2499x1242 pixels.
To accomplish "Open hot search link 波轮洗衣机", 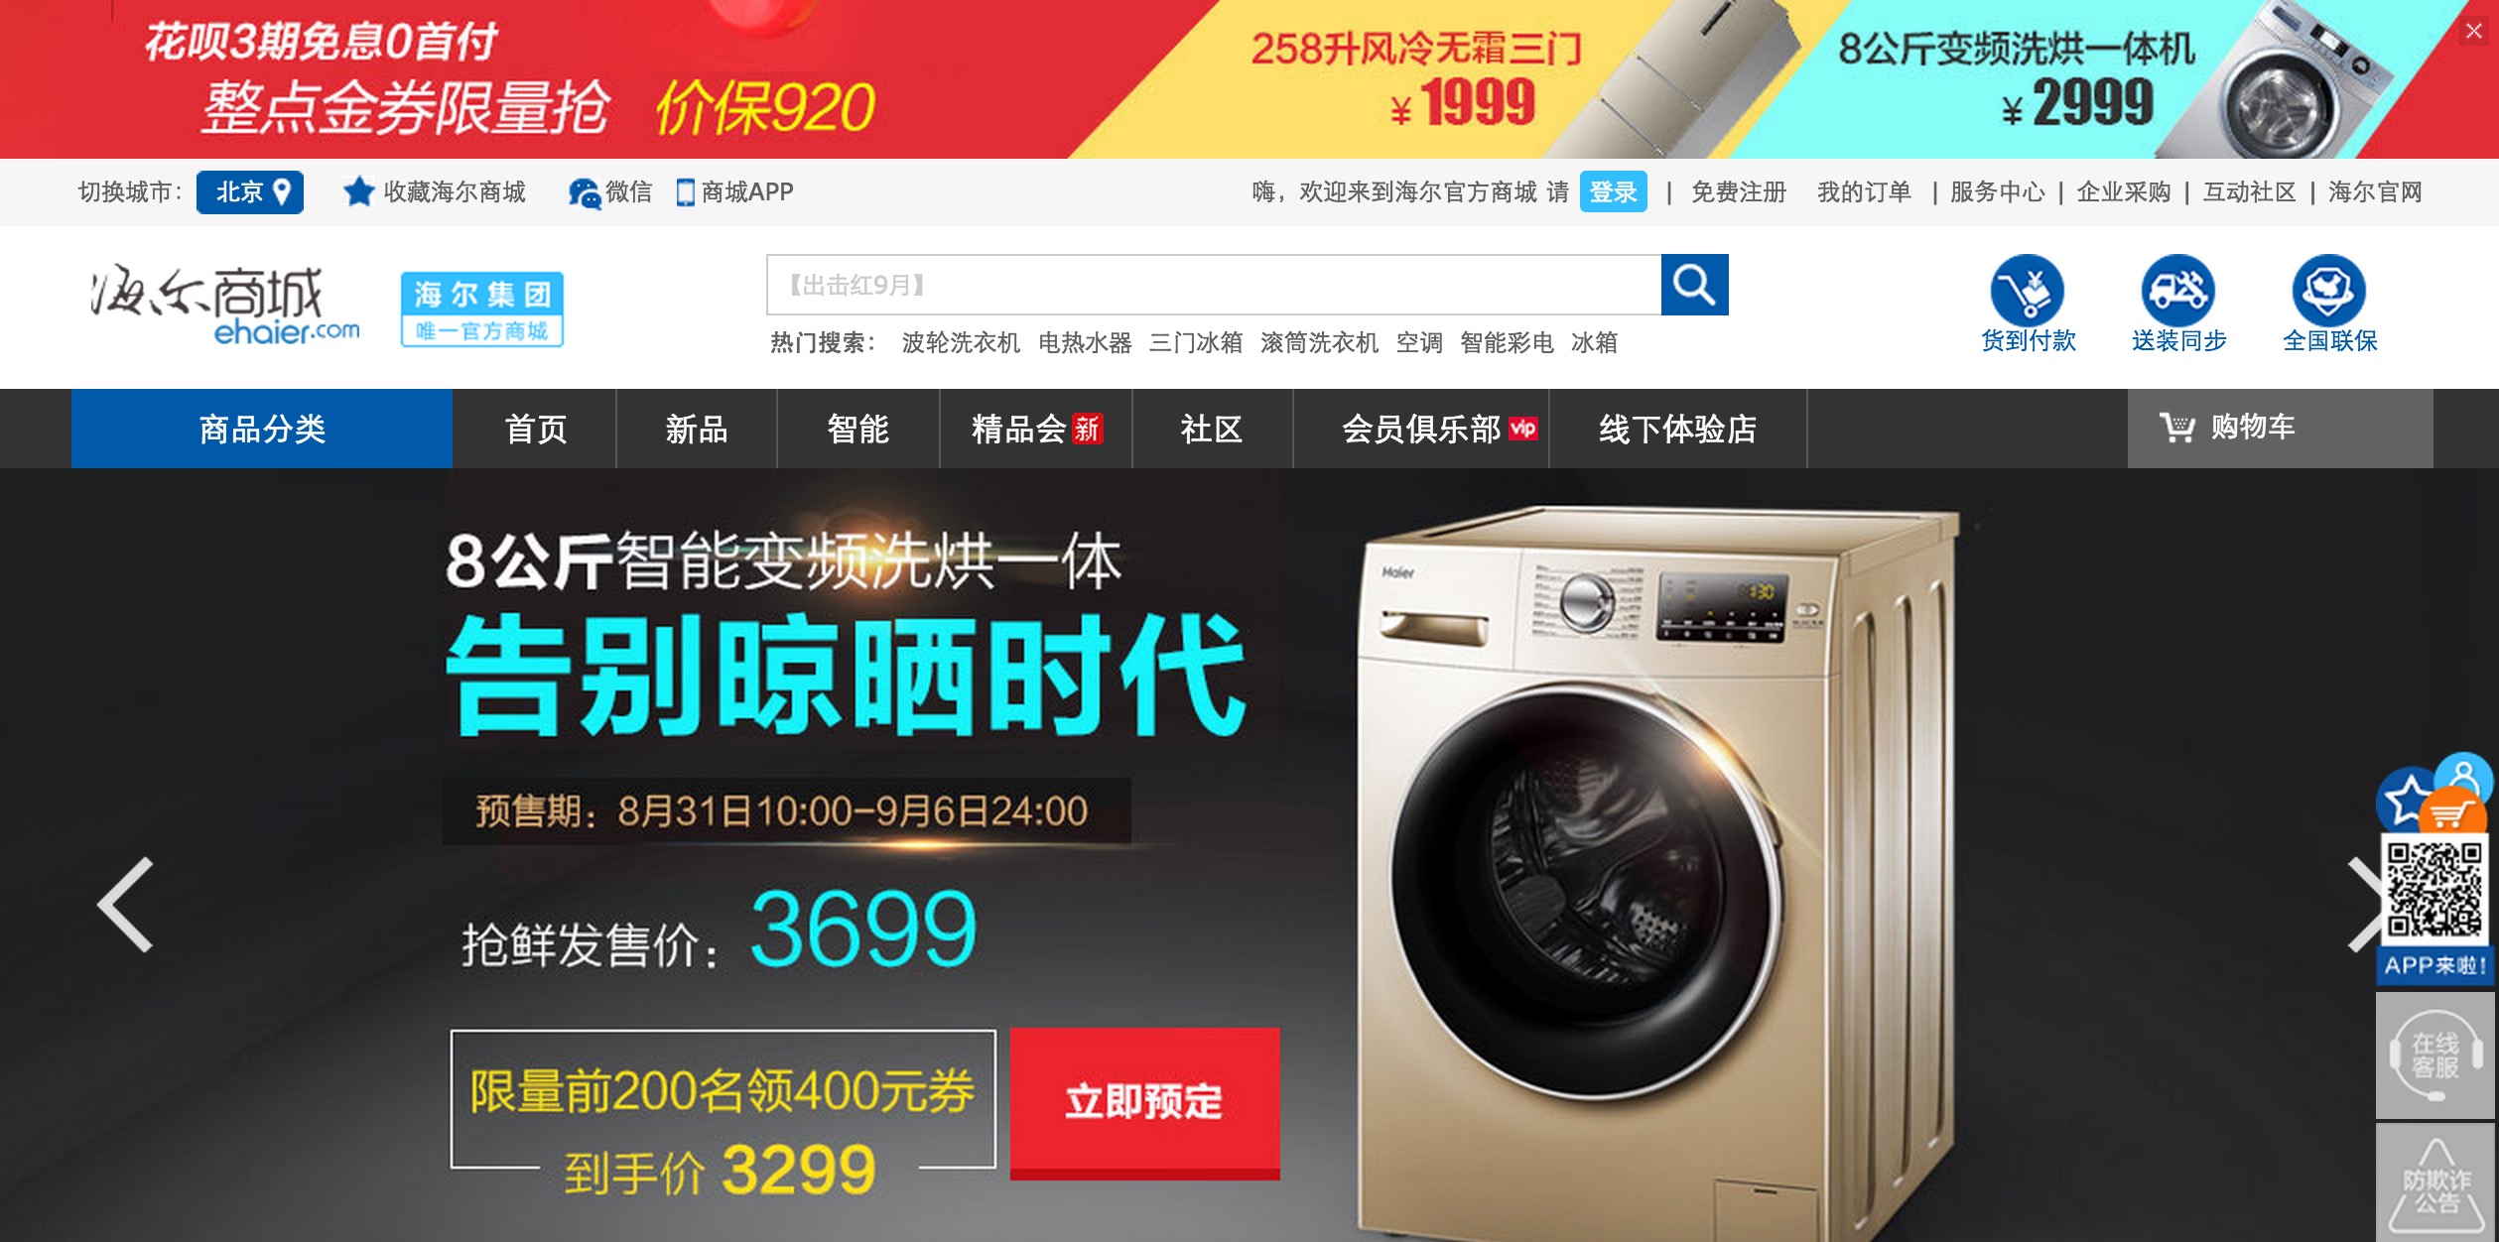I will point(961,342).
